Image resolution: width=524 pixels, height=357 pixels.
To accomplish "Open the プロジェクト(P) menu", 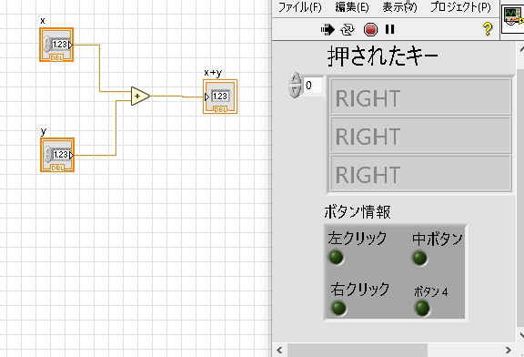I will (x=460, y=7).
